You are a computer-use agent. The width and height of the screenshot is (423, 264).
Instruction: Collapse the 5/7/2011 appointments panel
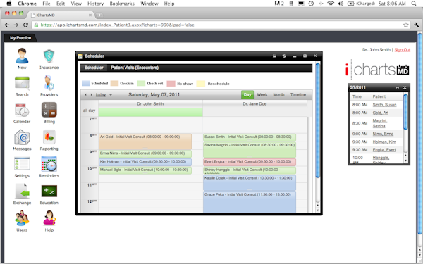[398, 87]
